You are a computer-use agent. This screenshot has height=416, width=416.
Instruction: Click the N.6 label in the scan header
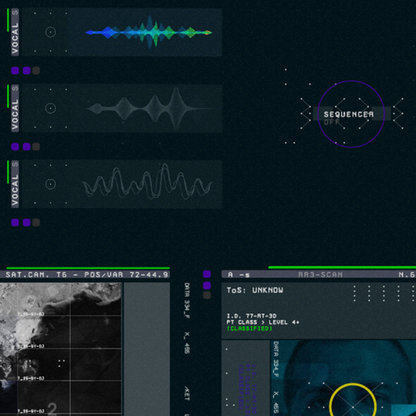(407, 275)
